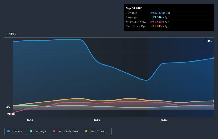Click the Free Cash Flow tooltip label
Image resolution: width=218 pixels, height=139 pixels.
coord(136,22)
